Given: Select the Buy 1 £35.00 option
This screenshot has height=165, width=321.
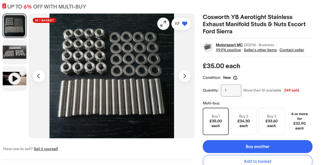Looking at the screenshot, I should 215,121.
